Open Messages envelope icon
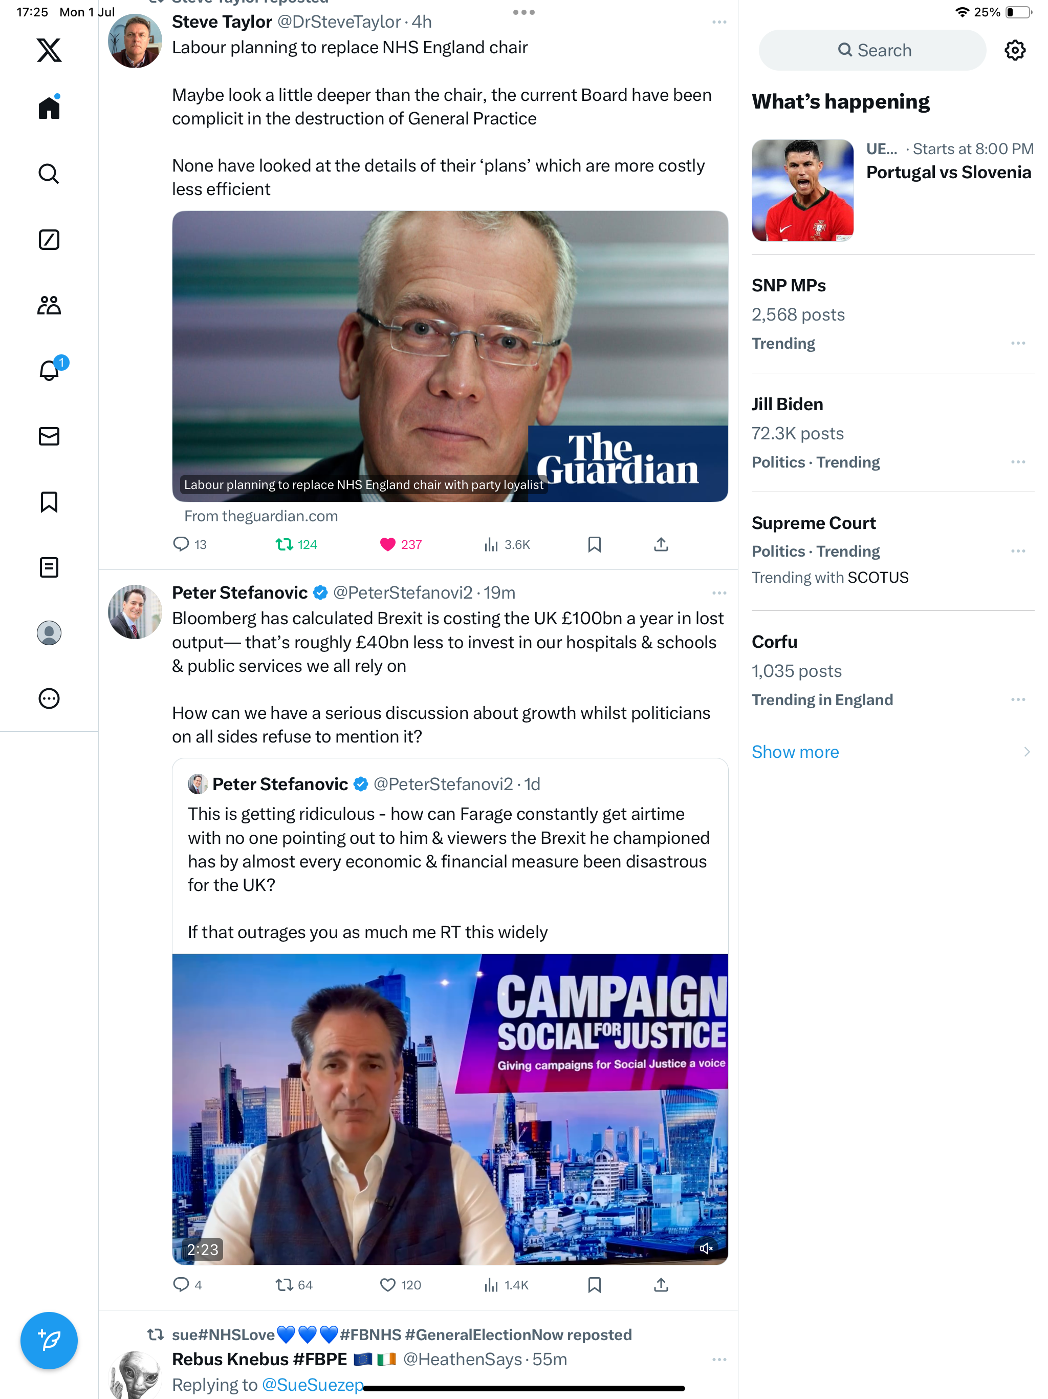This screenshot has width=1048, height=1399. pos(49,436)
